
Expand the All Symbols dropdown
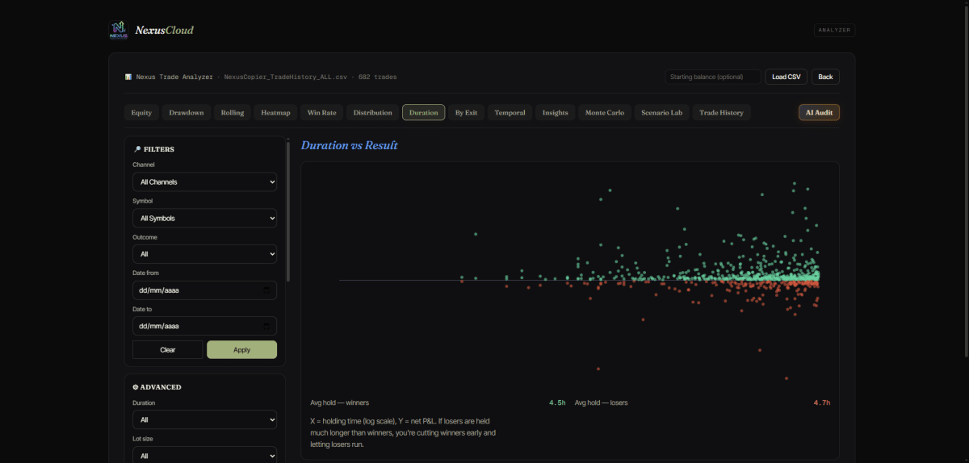[x=204, y=219]
